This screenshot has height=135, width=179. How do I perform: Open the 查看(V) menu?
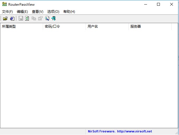(x=38, y=11)
